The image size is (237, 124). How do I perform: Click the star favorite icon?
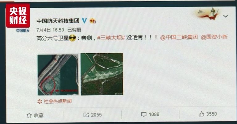pos(29,115)
